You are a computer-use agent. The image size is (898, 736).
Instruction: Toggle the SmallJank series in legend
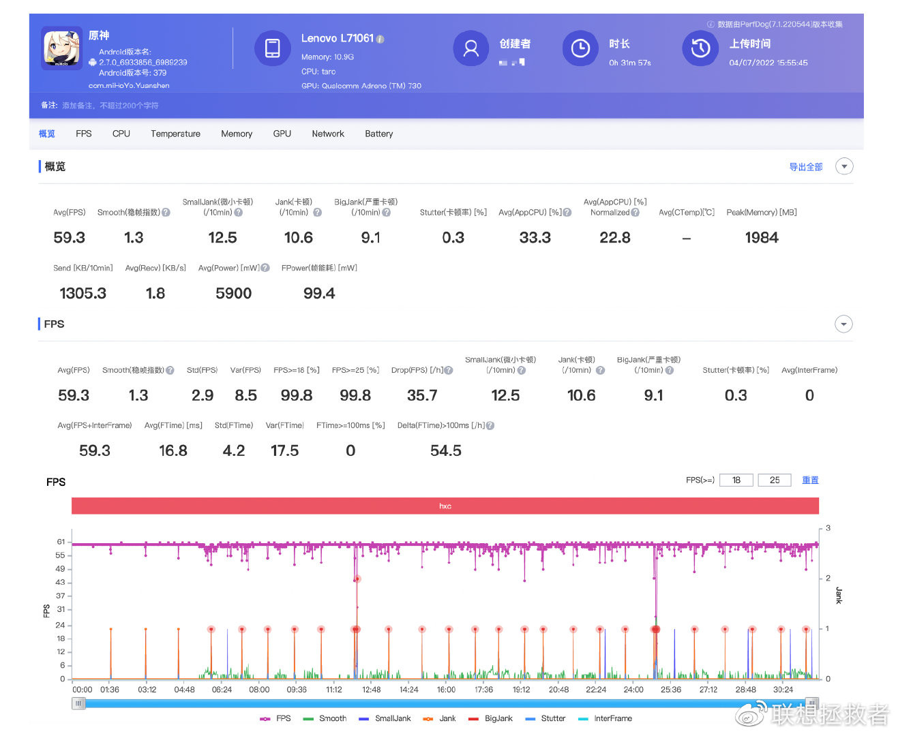click(385, 718)
